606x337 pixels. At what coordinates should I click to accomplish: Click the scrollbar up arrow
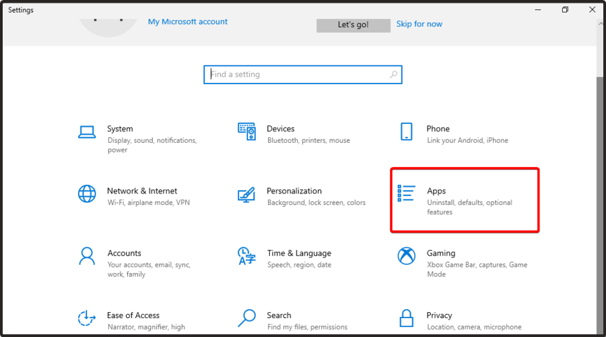click(600, 24)
